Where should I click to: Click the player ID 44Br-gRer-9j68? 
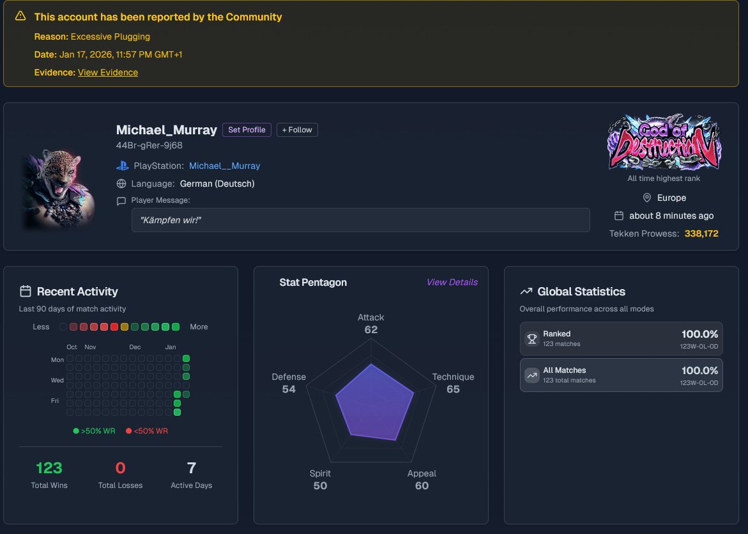coord(149,145)
